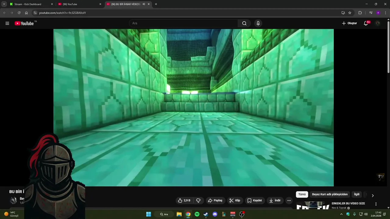This screenshot has height=219, width=390.
Task: Reload the page in Chrome
Action: pos(19,13)
